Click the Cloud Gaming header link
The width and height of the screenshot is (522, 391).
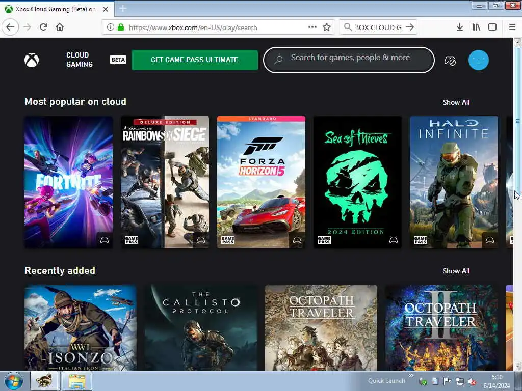coord(79,60)
